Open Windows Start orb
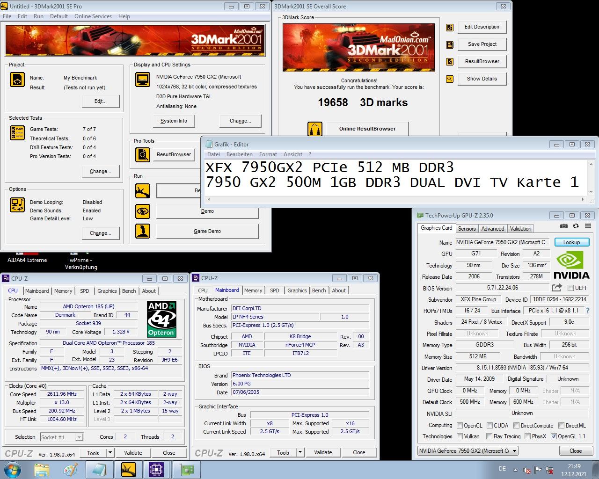This screenshot has height=479, width=599. click(12, 469)
